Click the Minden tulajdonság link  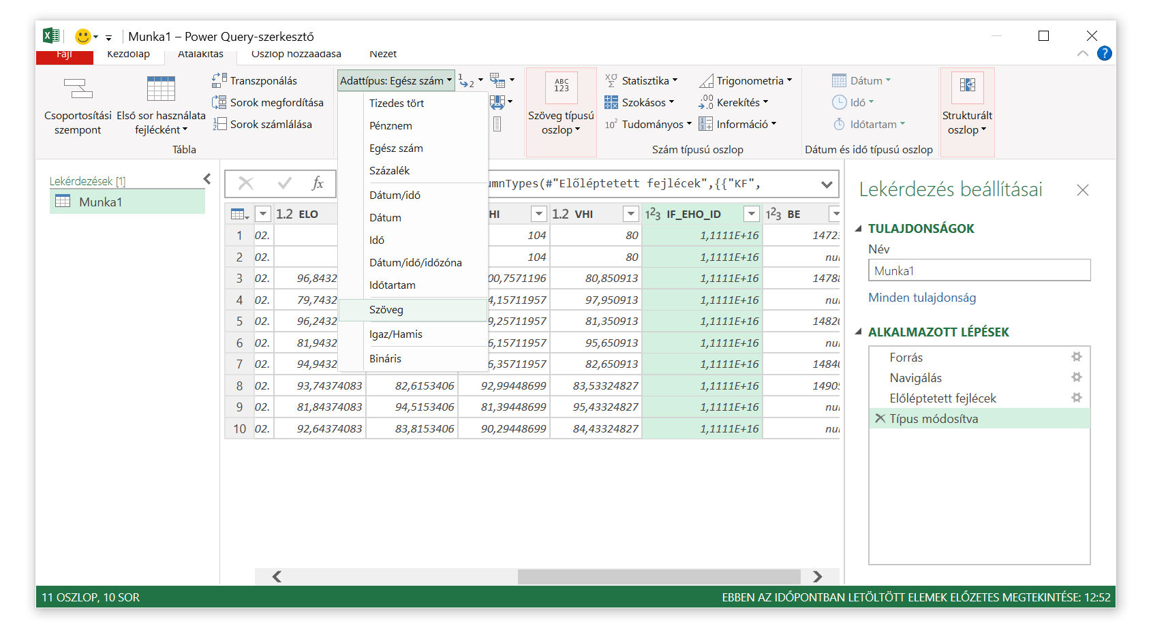point(921,298)
